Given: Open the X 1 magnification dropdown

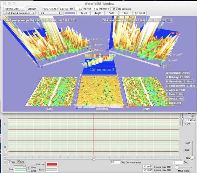Looking at the screenshot, I should 50,13.
